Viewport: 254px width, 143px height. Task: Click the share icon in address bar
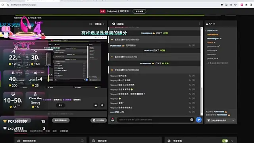point(231,5)
